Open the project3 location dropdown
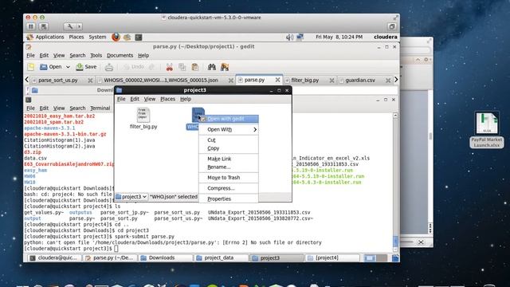This screenshot has height=287, width=510. (131, 197)
